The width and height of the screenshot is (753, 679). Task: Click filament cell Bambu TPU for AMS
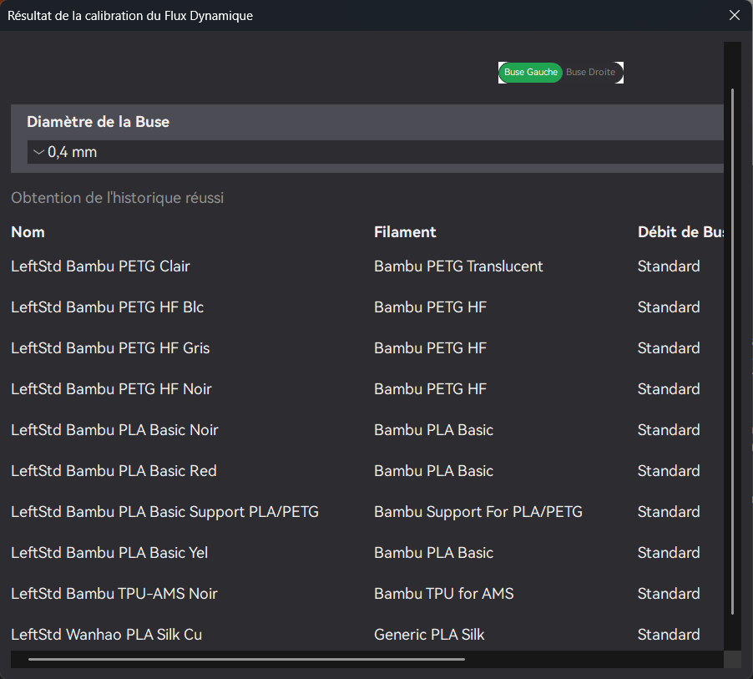coord(444,594)
